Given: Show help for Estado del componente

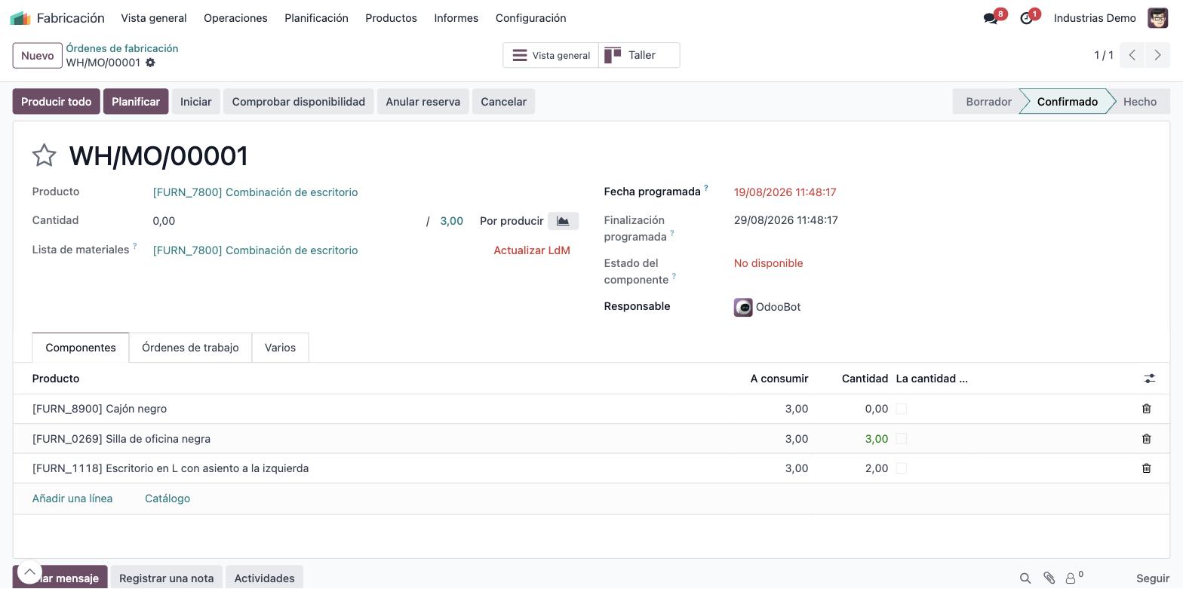Looking at the screenshot, I should tap(674, 276).
